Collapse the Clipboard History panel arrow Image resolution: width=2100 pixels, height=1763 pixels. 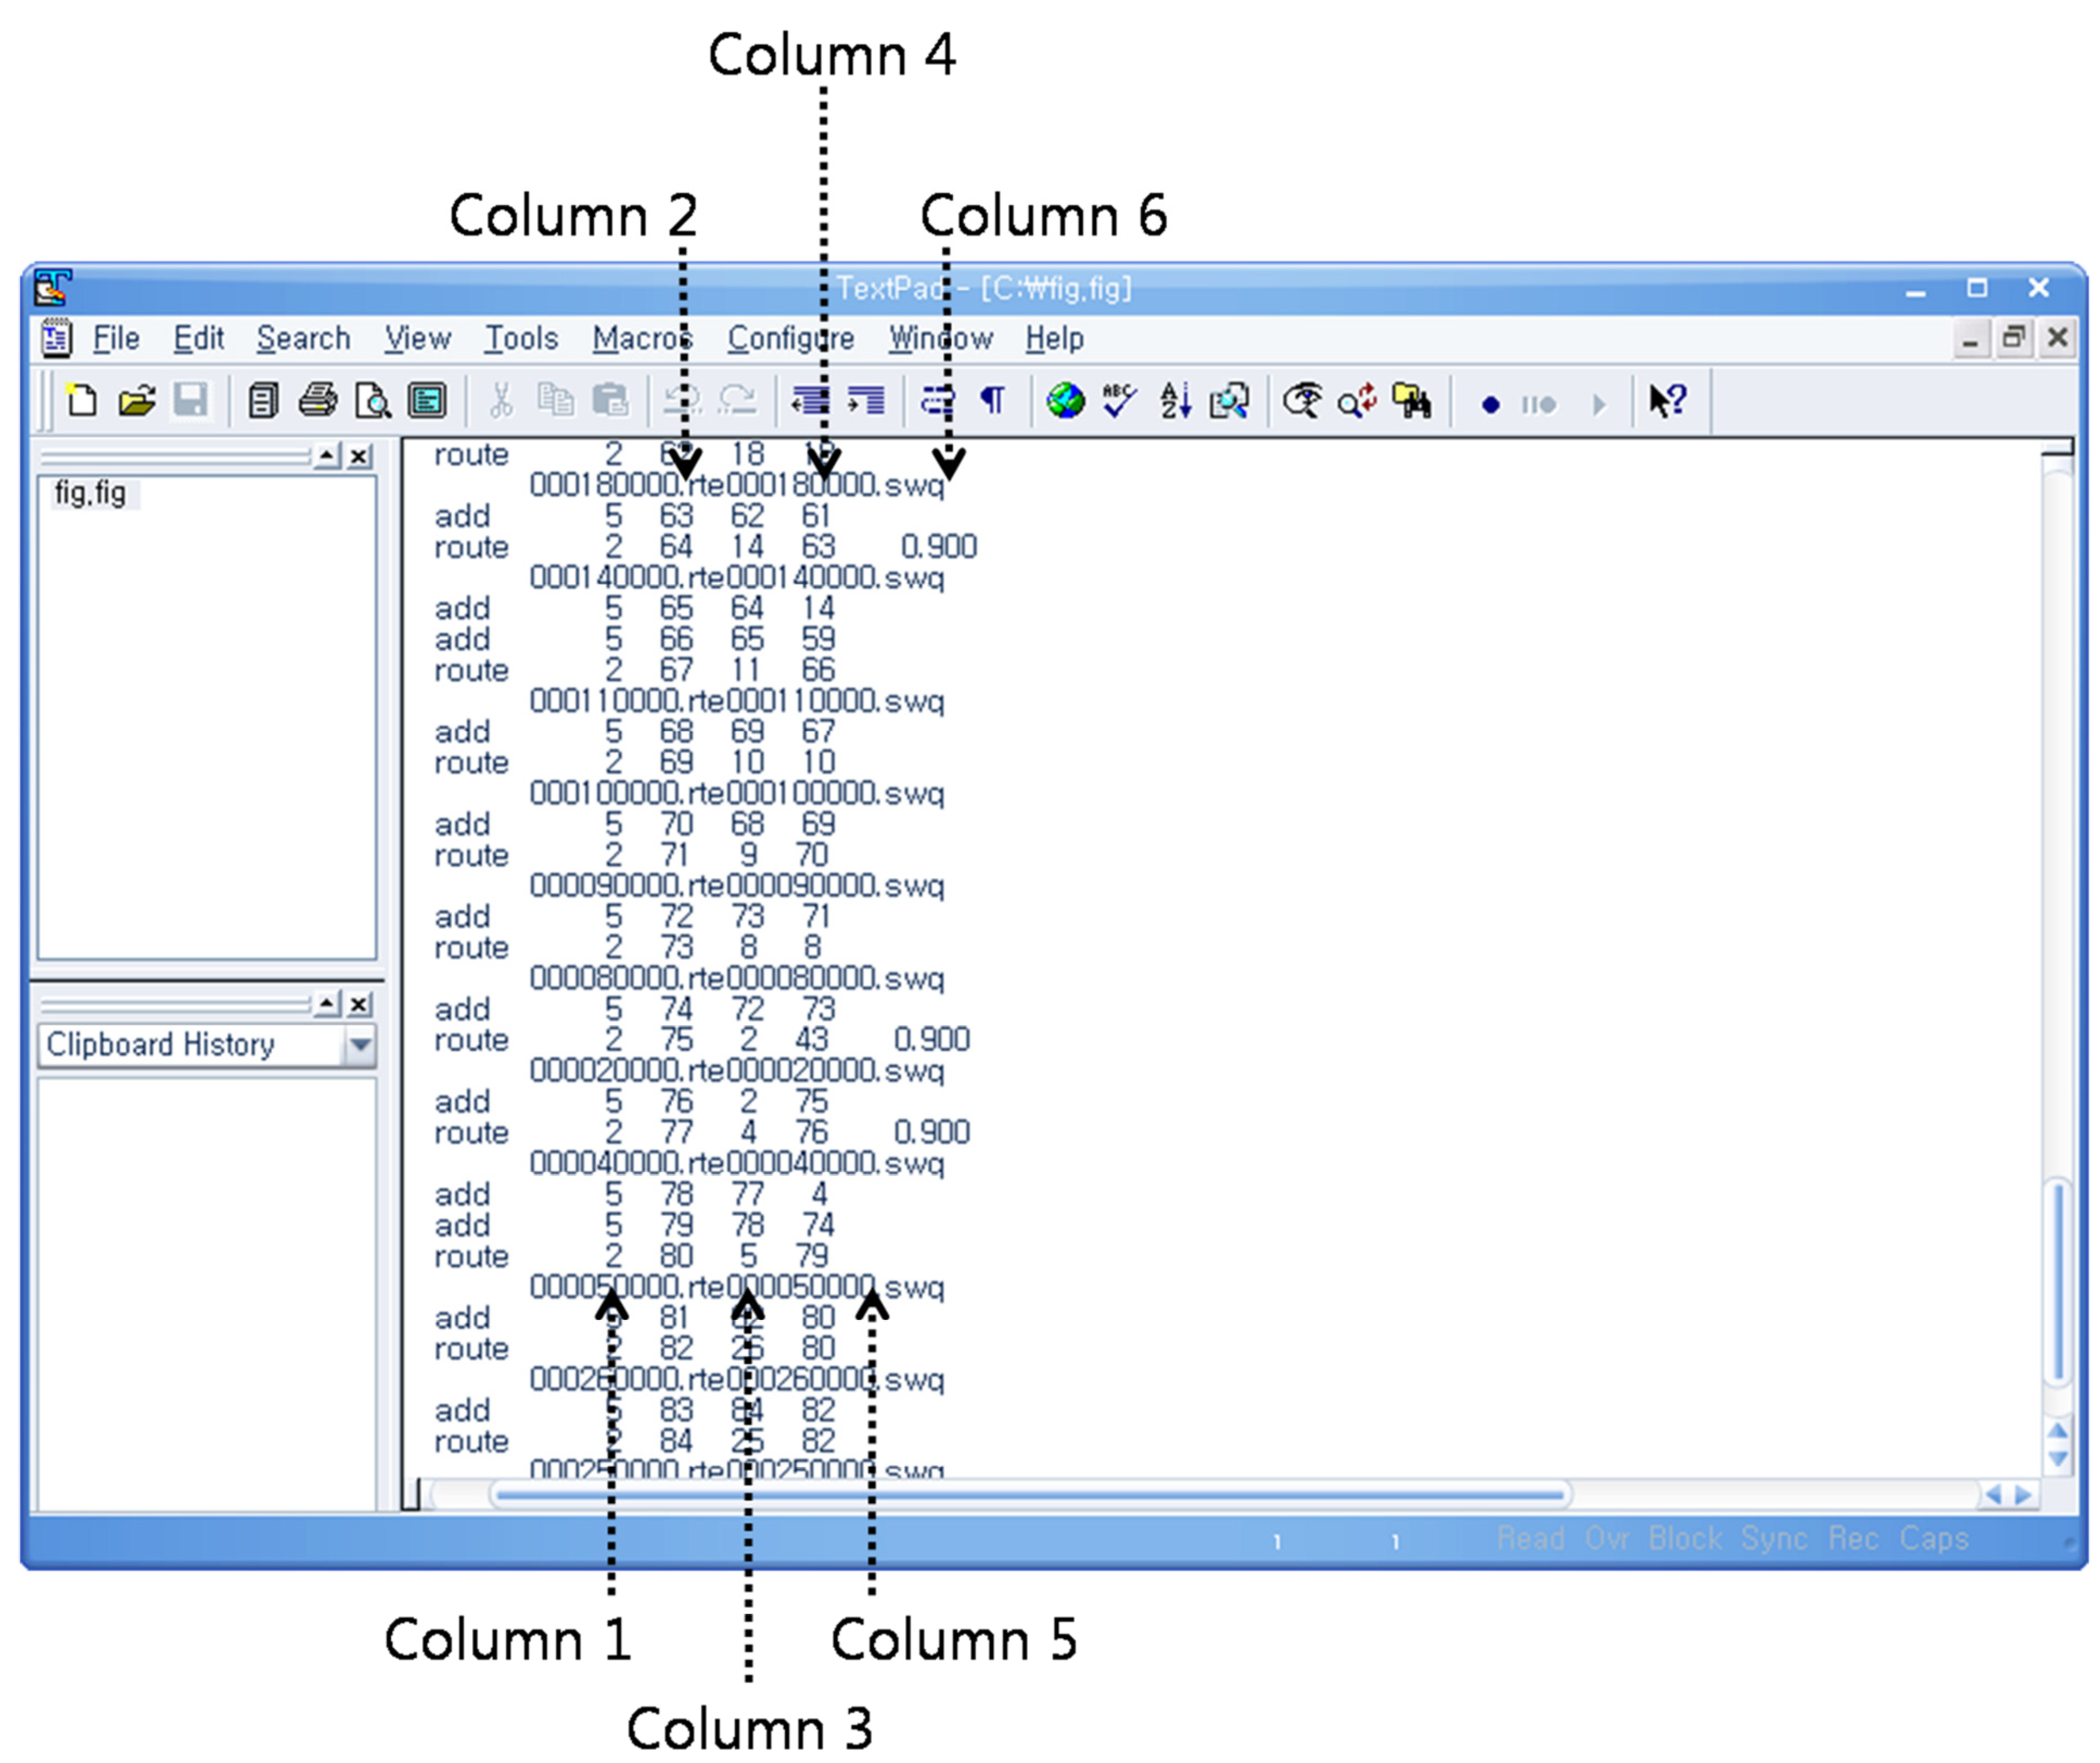point(327,1004)
